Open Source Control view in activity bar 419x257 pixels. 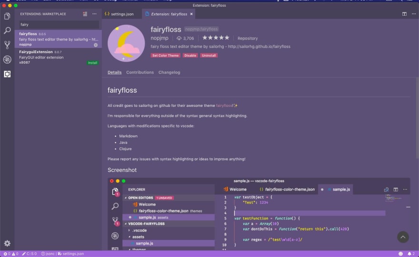click(x=7, y=45)
